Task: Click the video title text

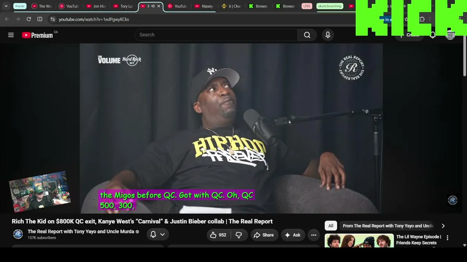Action: (x=142, y=221)
